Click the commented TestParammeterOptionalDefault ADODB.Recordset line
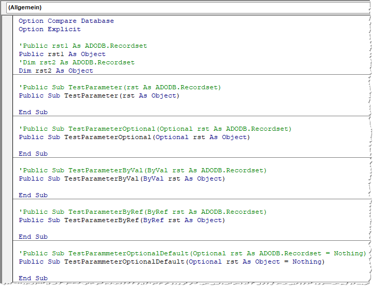Image resolution: width=374 pixels, height=288 pixels. point(192,253)
